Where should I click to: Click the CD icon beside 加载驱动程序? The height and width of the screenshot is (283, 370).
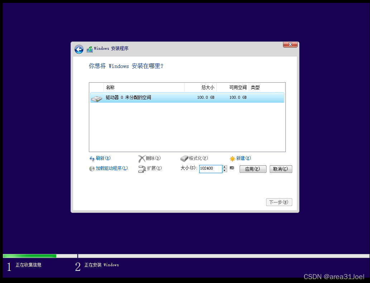click(x=92, y=169)
